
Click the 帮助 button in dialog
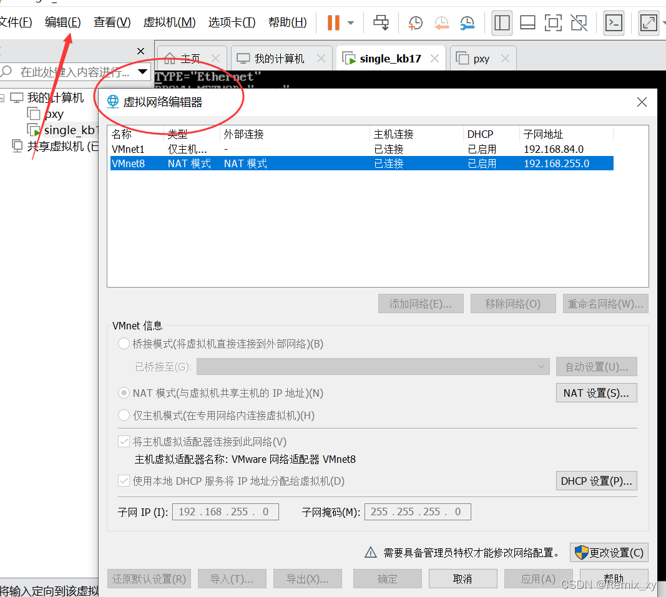[x=614, y=579]
